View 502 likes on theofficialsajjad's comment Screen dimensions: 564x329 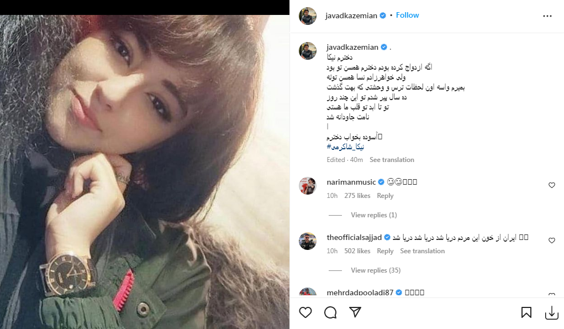pos(357,251)
